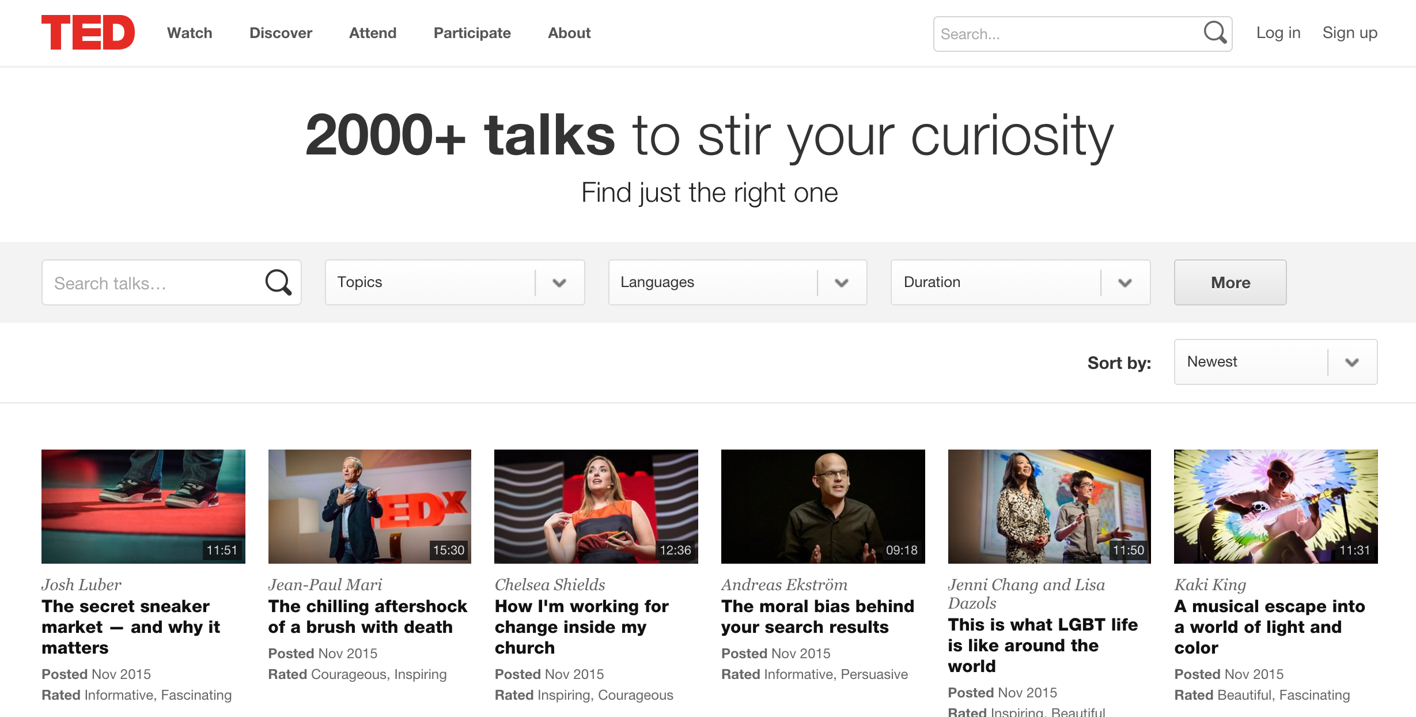The image size is (1416, 717).
Task: Click speaker name Jenni Chang and Lisa Dazols
Action: coord(1027,594)
